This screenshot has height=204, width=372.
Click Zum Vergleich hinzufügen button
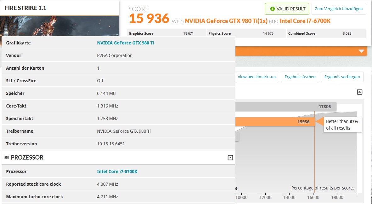[339, 9]
